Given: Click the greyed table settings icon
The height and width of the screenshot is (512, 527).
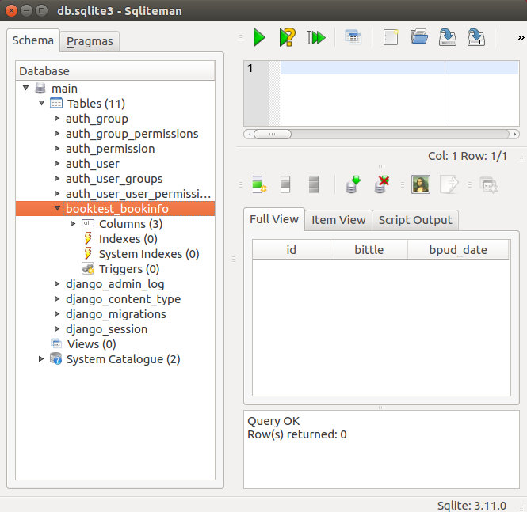Looking at the screenshot, I should coord(488,185).
